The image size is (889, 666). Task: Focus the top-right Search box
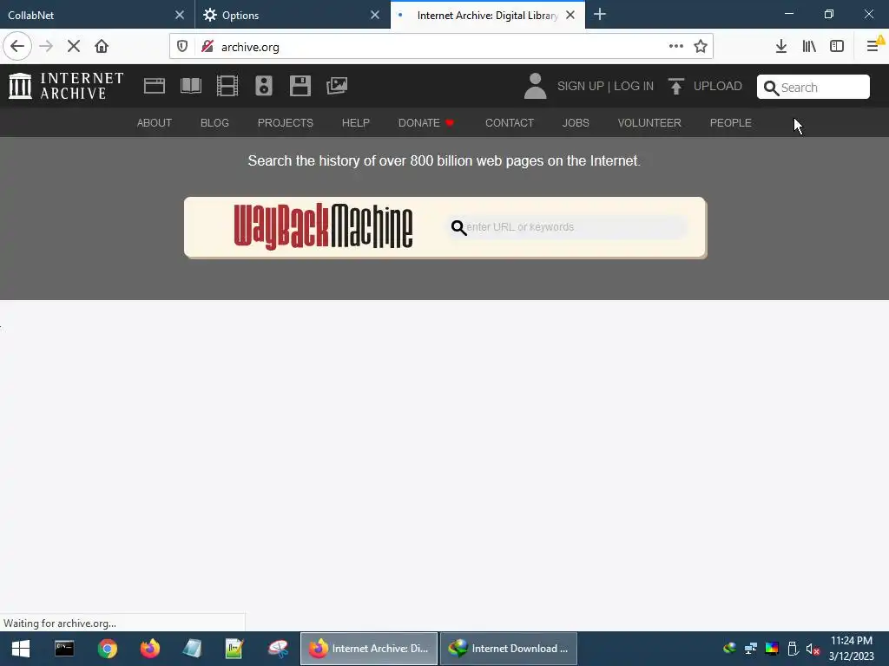(813, 88)
